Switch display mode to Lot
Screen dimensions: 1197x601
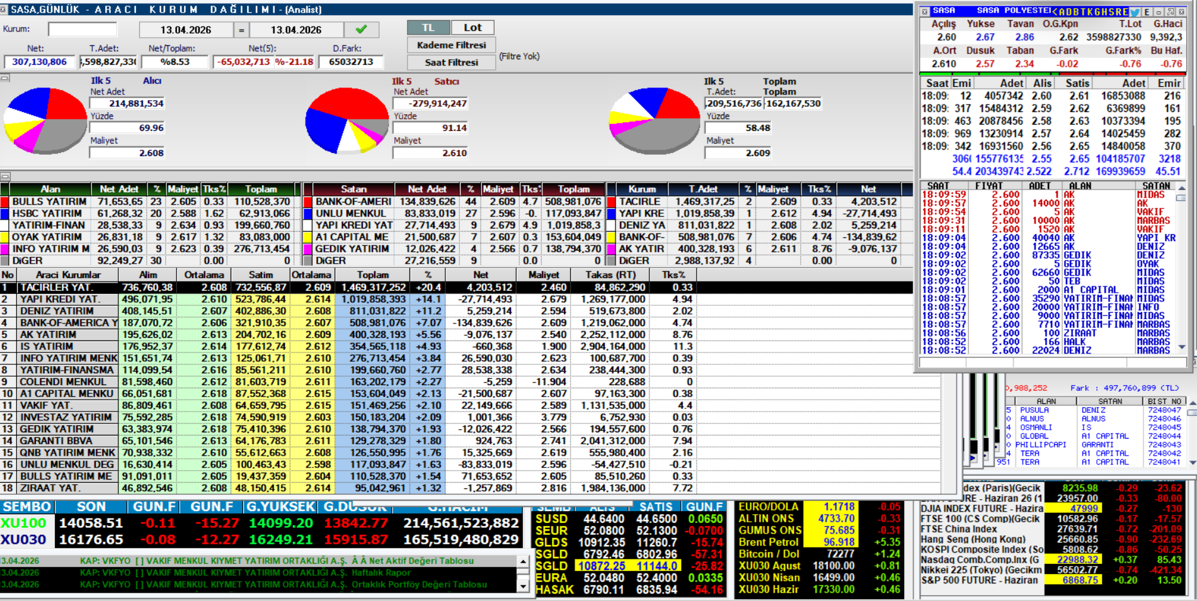[472, 28]
